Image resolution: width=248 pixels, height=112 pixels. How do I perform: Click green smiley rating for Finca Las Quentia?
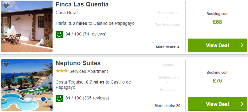click(x=59, y=35)
